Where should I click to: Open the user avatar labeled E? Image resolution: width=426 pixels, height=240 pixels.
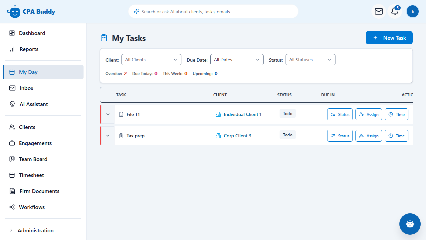413,11
